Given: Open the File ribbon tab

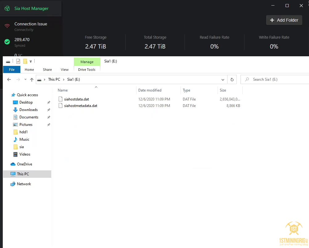Looking at the screenshot, I should [x=12, y=70].
